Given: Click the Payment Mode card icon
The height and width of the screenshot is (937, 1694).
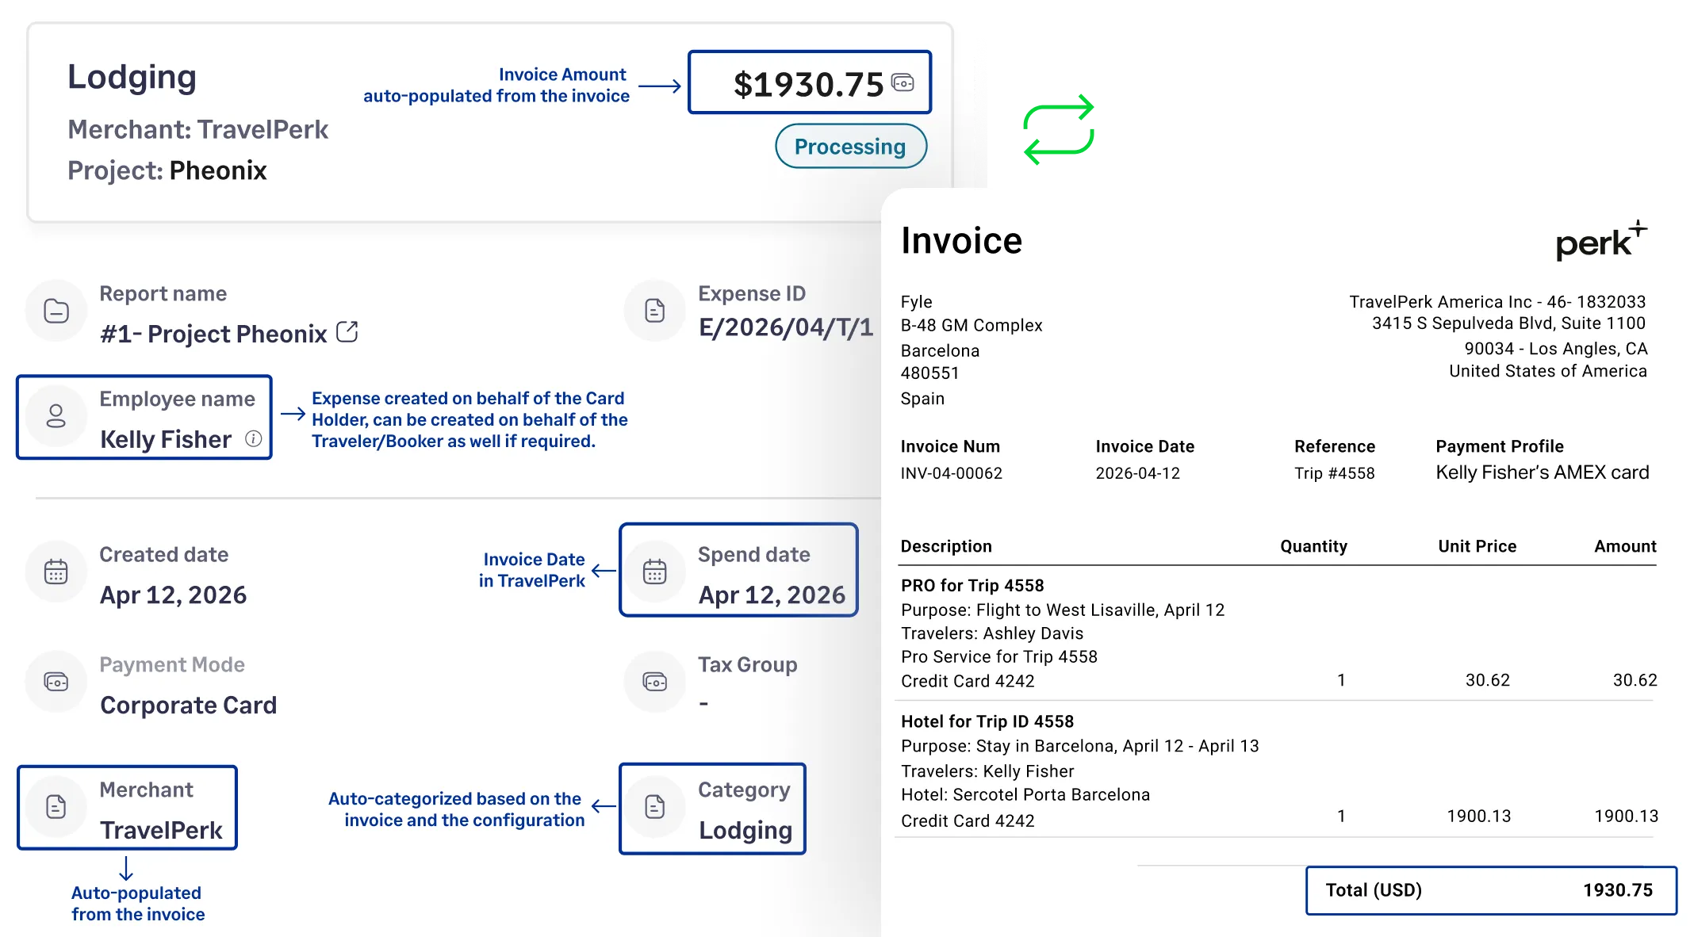Looking at the screenshot, I should (x=56, y=681).
